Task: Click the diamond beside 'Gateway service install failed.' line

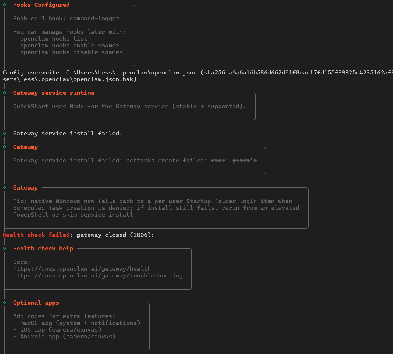Action: pos(4,133)
